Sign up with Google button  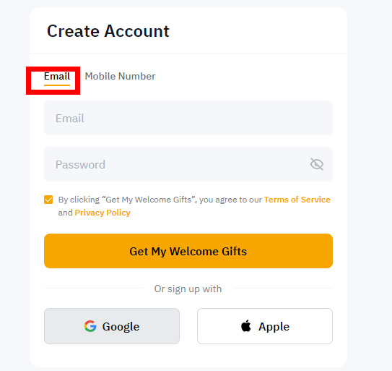point(112,326)
